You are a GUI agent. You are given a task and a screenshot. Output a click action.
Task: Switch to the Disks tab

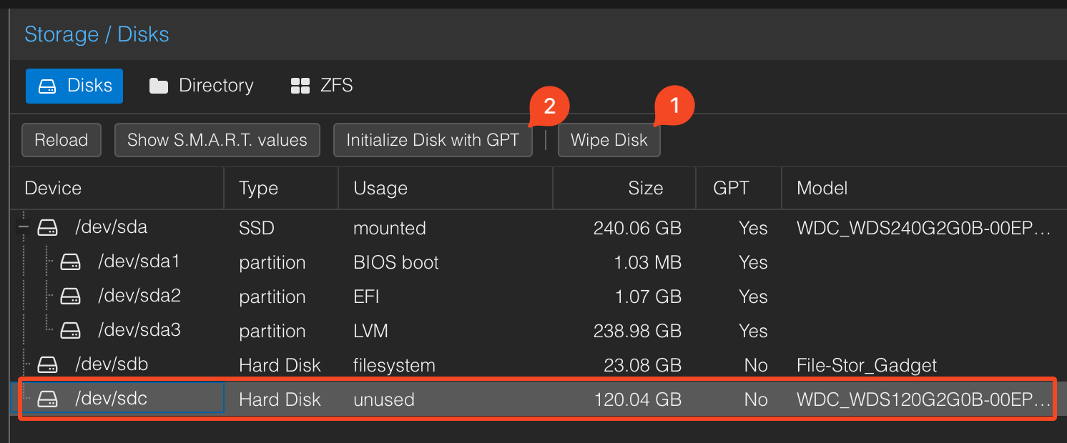74,86
